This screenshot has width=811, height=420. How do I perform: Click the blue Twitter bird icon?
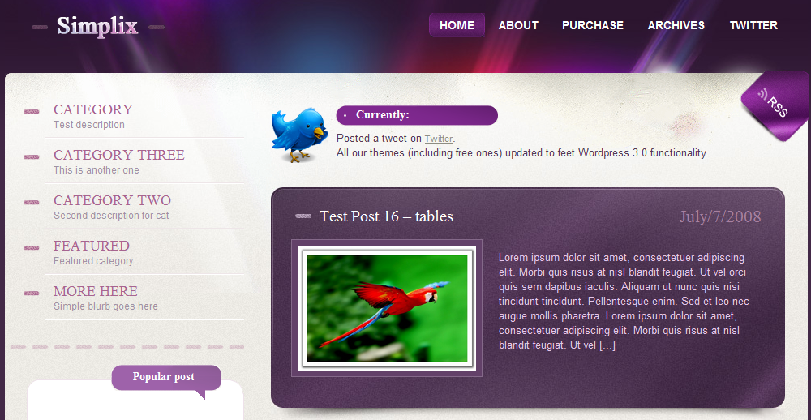point(300,135)
